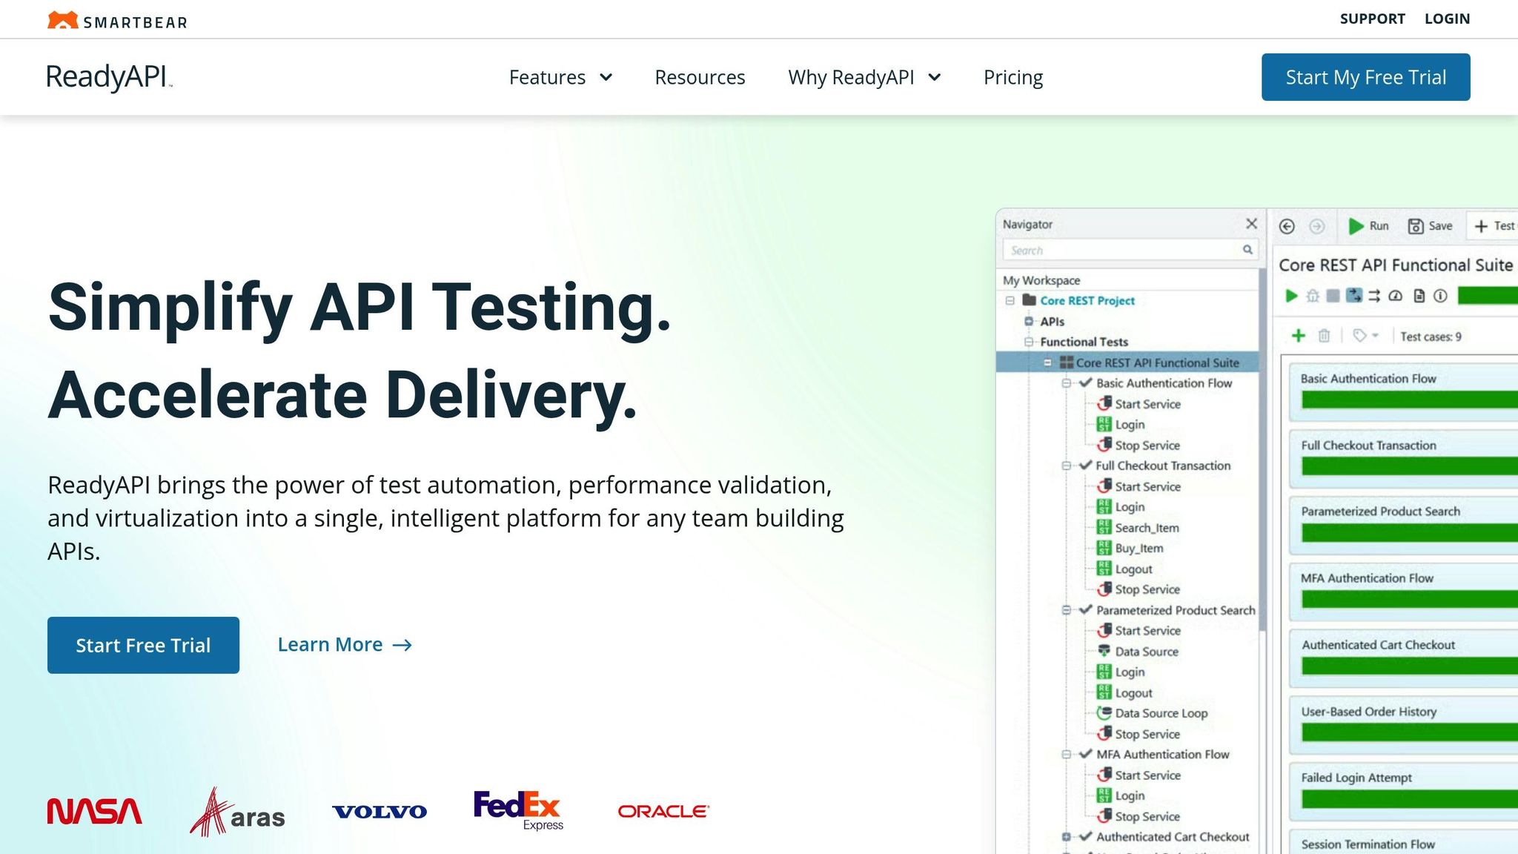Toggle the highlighted run-mode icon in the suite toolbar

tap(1354, 296)
